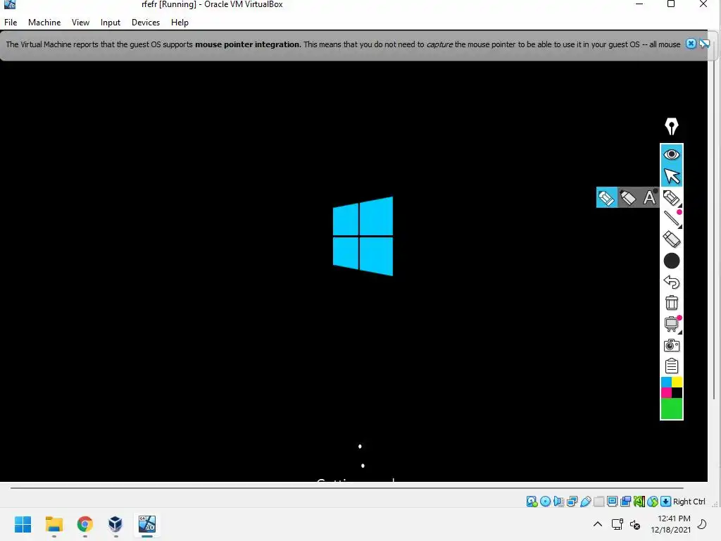The image size is (721, 541).
Task: Click the shared folders status icon
Action: pos(598,502)
